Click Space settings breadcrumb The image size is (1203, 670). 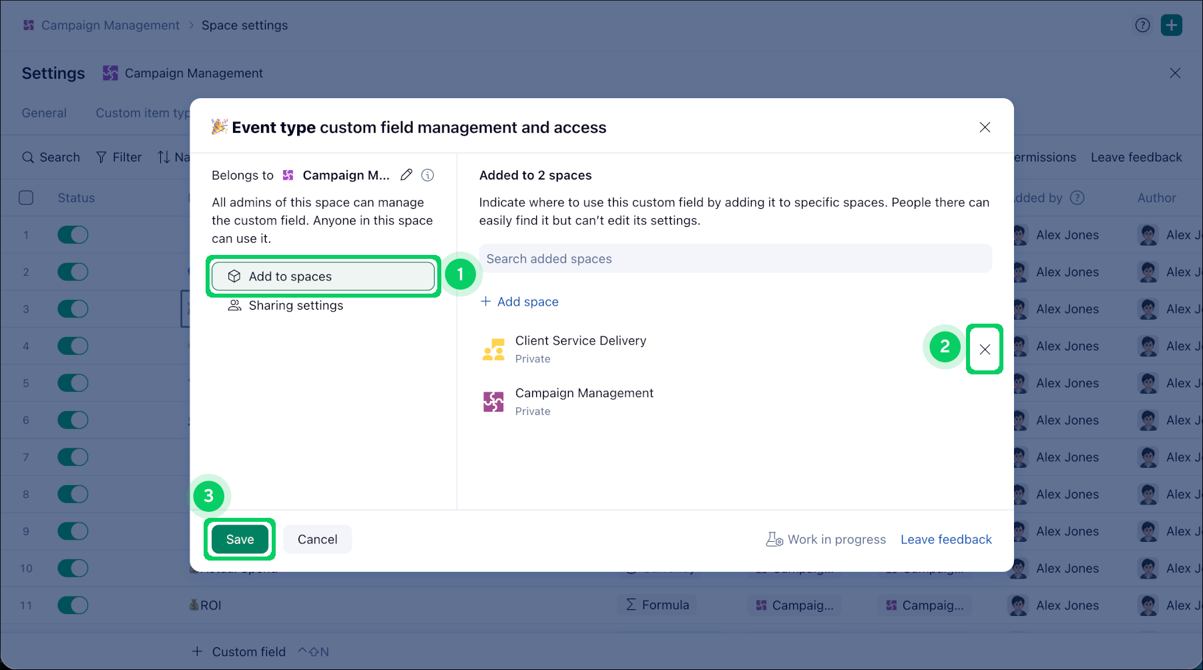click(x=245, y=25)
